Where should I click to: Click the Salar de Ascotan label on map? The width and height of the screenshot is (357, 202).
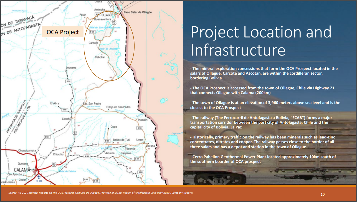[x=108, y=49]
